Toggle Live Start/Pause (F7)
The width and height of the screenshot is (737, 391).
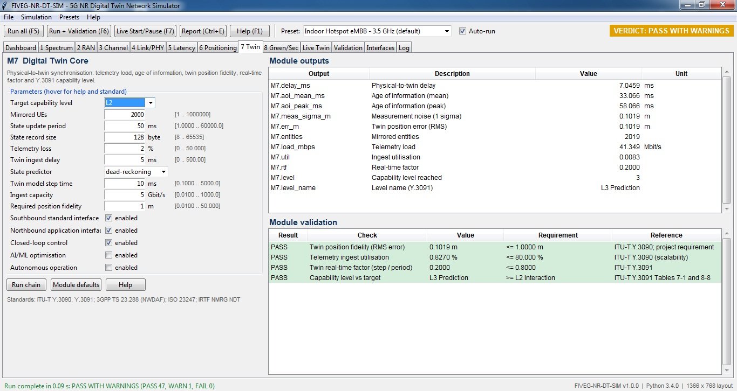click(145, 31)
